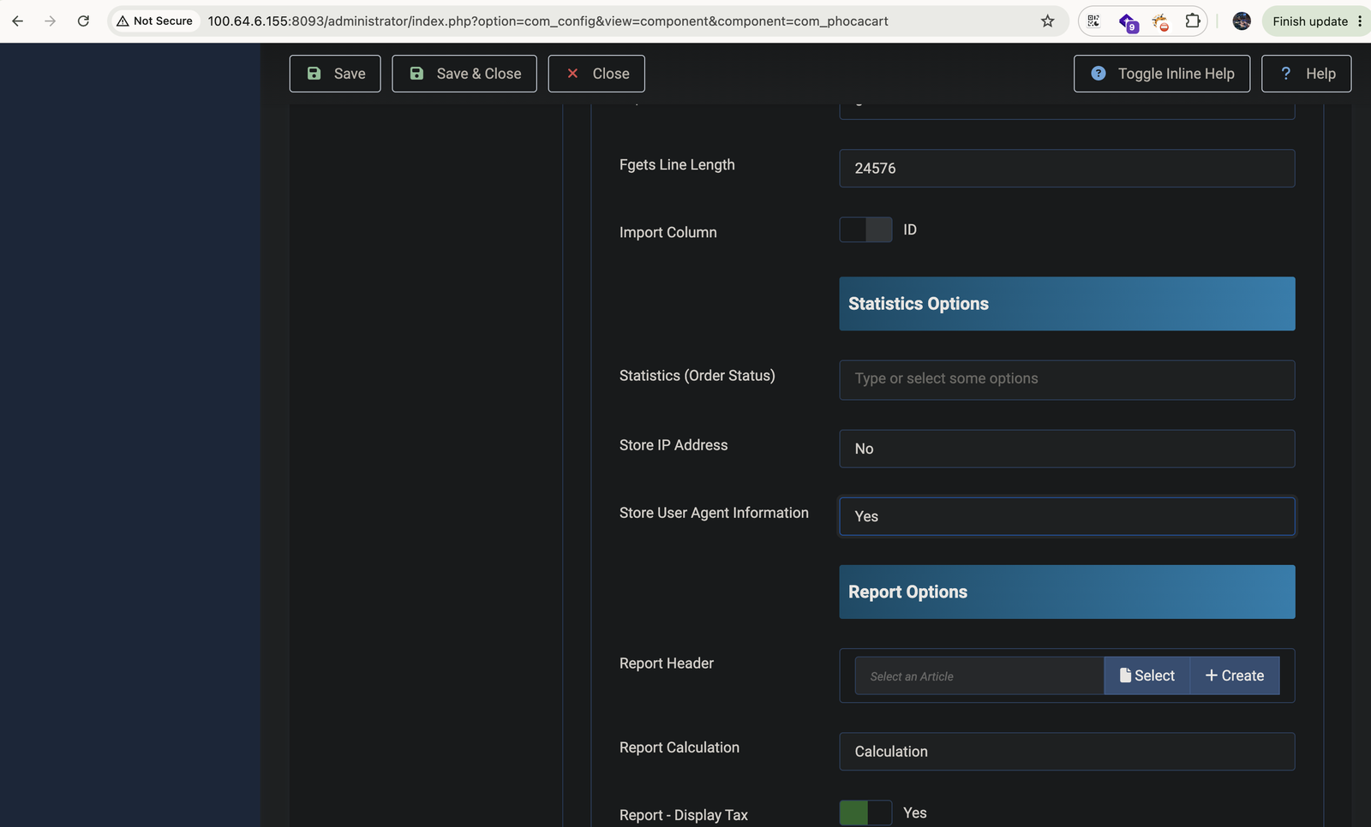
Task: Click Create button for Report Header
Action: (1235, 675)
